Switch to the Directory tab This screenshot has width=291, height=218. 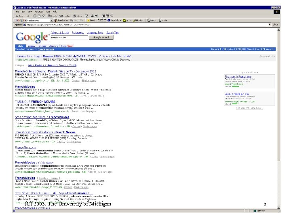coord(54,46)
